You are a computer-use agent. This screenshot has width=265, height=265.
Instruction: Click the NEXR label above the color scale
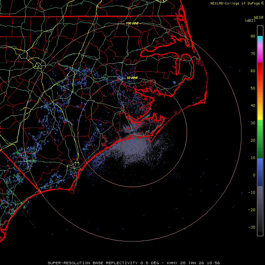pyautogui.click(x=259, y=18)
